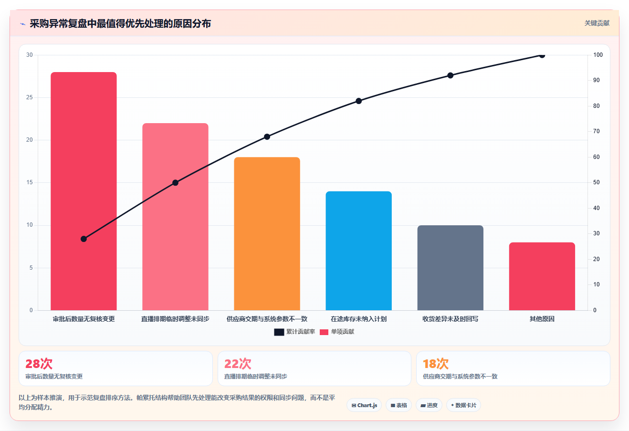Select the 审批后数量无复核变更 bar

[84, 191]
